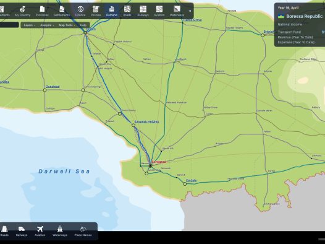Select the highlighted Demand toolbar item
The height and width of the screenshot is (244, 325).
click(111, 11)
